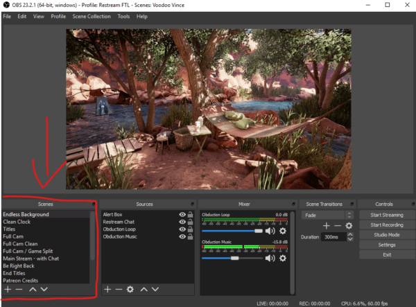416x307 pixels.
Task: Lock the Obduction Loop source
Action: click(x=190, y=229)
